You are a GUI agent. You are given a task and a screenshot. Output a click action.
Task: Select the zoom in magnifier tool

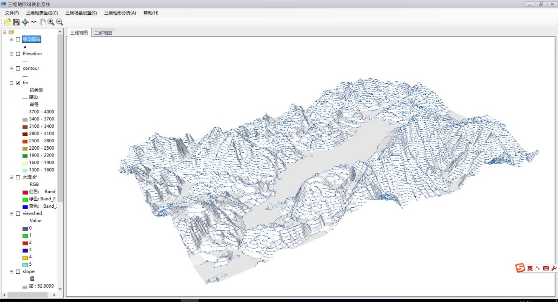click(x=51, y=22)
